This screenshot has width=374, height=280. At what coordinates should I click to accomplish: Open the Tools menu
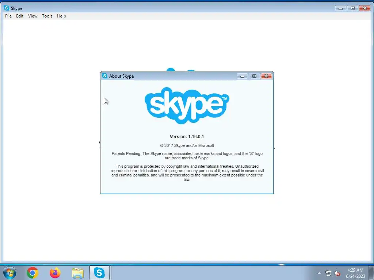47,16
